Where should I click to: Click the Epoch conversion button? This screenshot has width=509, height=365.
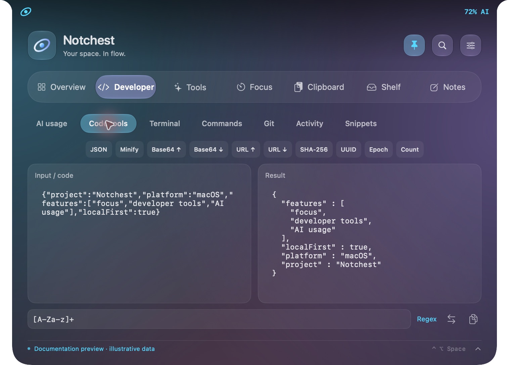378,150
